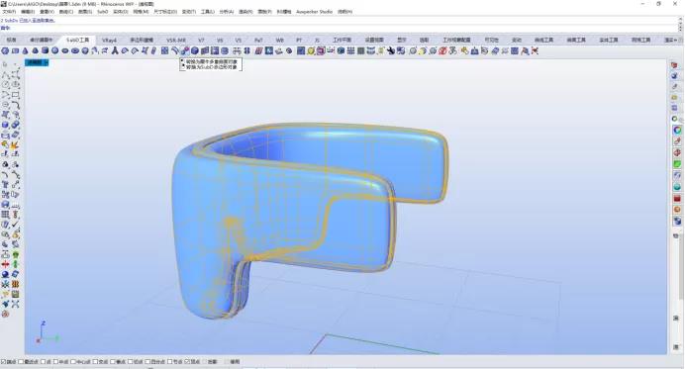
Task: Select the SubD torus primitive icon
Action: pyautogui.click(x=75, y=50)
